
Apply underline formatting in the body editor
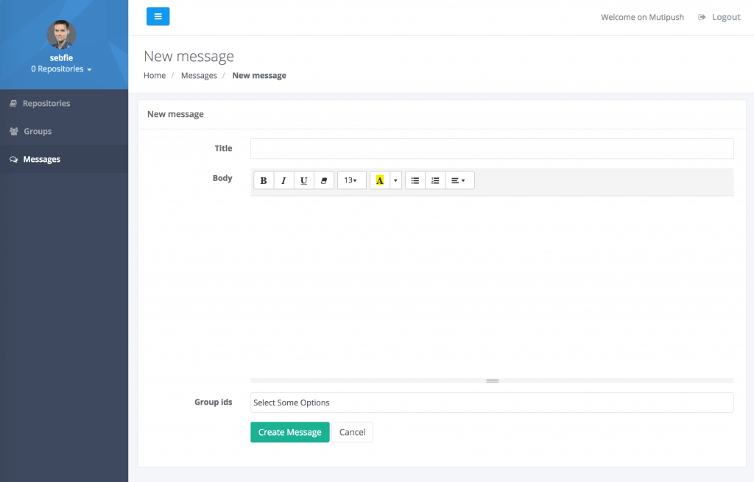coord(304,181)
